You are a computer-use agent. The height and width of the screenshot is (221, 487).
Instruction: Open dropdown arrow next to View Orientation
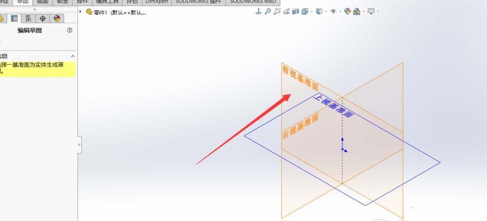click(x=312, y=12)
